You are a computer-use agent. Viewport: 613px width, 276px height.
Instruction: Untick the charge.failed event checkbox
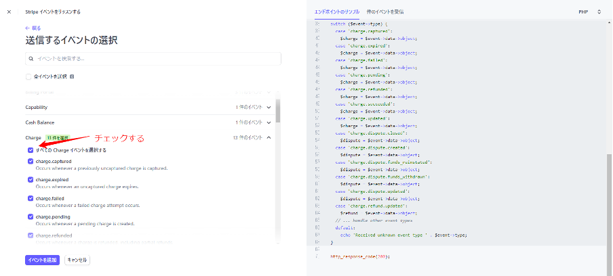coord(31,198)
